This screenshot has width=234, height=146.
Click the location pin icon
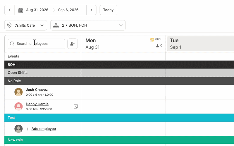tap(9, 25)
